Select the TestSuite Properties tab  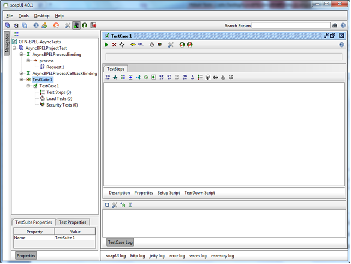[34, 222]
